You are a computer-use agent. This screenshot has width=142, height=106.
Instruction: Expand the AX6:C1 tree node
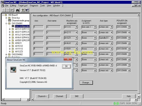[x=10, y=43]
